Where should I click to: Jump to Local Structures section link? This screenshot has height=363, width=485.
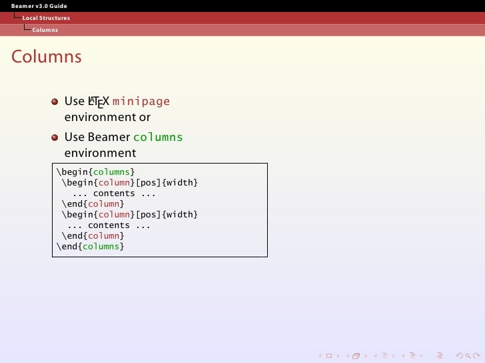click(x=46, y=18)
